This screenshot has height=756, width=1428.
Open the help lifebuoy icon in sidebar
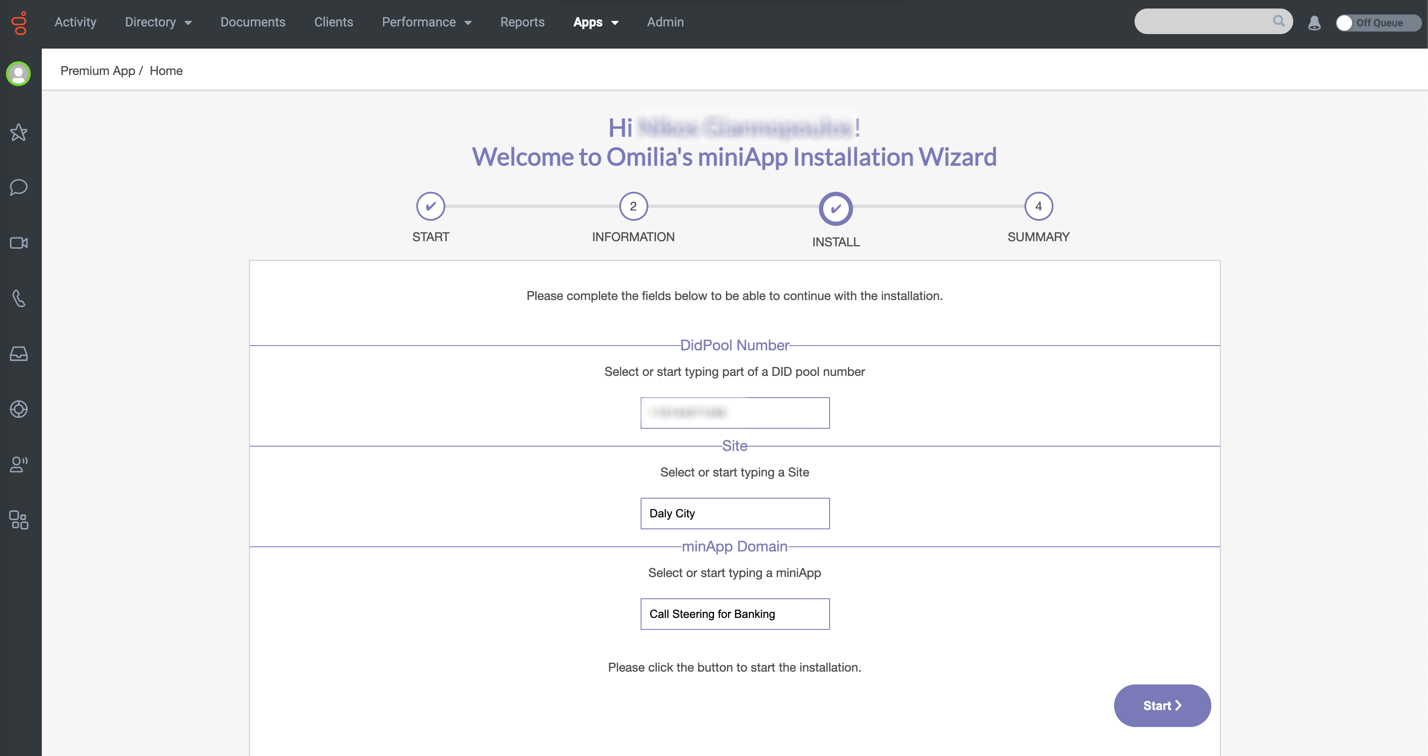coord(19,409)
